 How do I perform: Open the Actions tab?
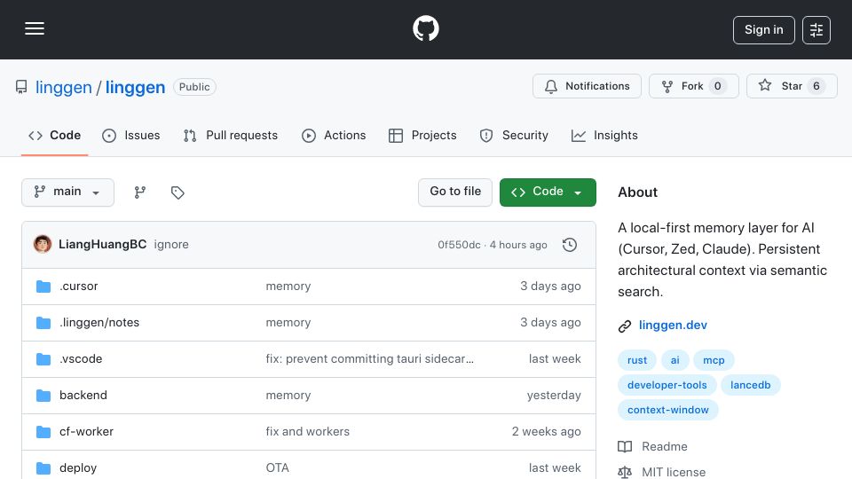(x=334, y=135)
